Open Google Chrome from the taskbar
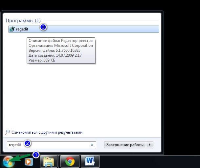The height and width of the screenshot is (168, 200). point(70,161)
